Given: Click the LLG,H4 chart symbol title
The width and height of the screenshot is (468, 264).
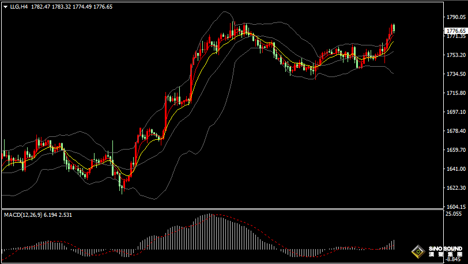Looking at the screenshot, I should (x=19, y=7).
